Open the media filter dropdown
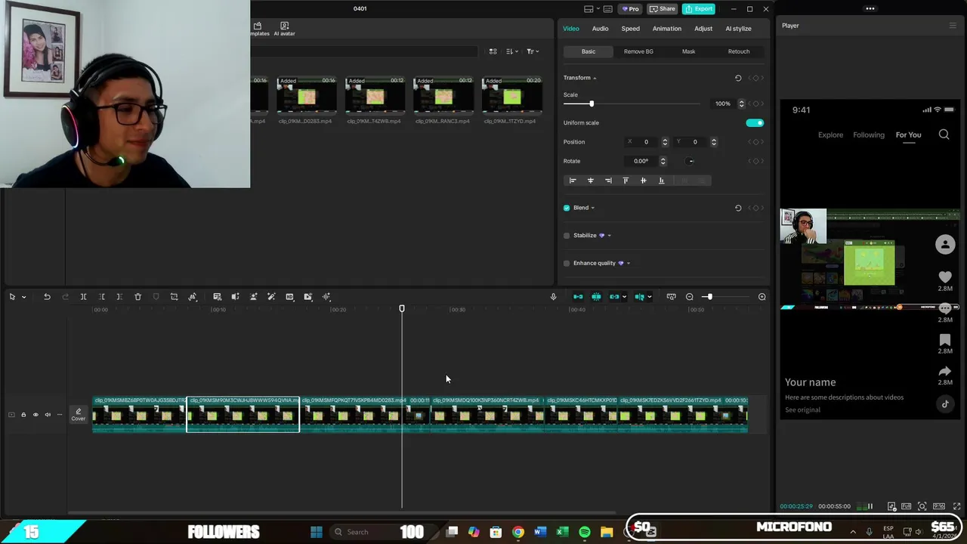The image size is (967, 544). [532, 51]
